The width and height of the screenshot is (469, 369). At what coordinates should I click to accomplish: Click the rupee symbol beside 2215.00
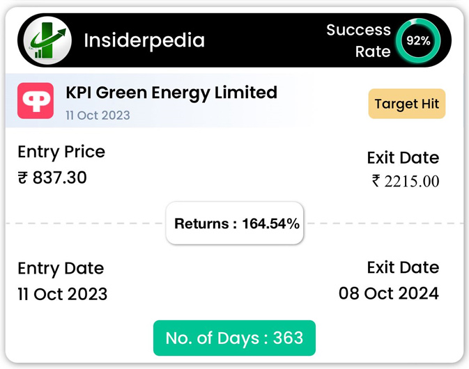pos(376,181)
